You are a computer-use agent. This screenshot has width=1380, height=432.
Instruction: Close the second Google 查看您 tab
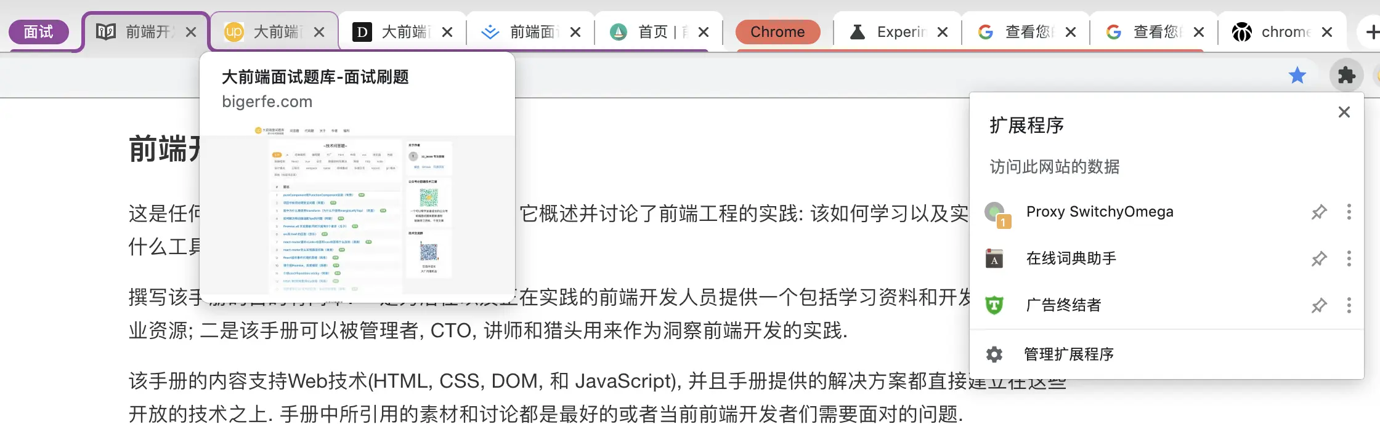(x=1199, y=32)
